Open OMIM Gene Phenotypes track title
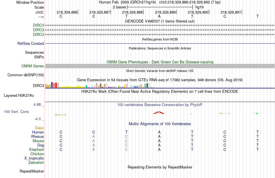Screen dimensions: 275x178 coord(160,62)
